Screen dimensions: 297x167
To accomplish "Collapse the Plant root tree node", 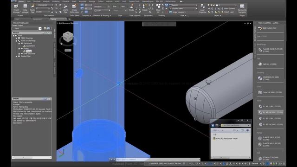I will click(x=13, y=36).
